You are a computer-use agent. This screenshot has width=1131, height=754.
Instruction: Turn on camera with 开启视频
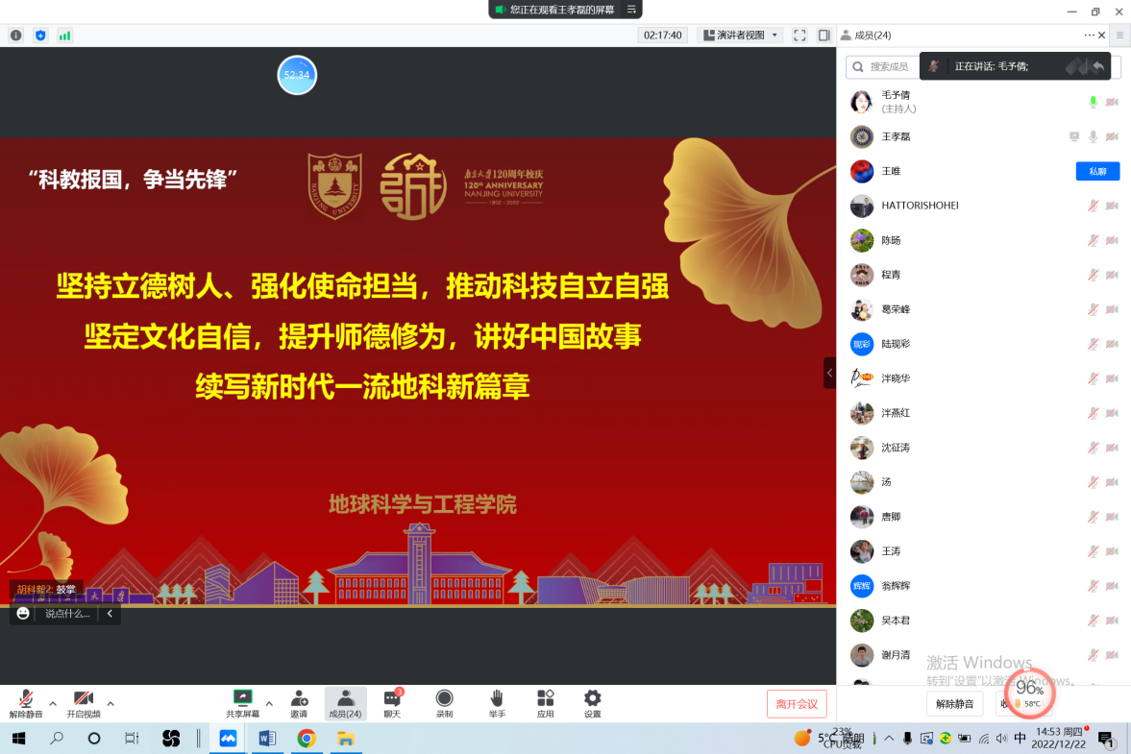tap(84, 700)
